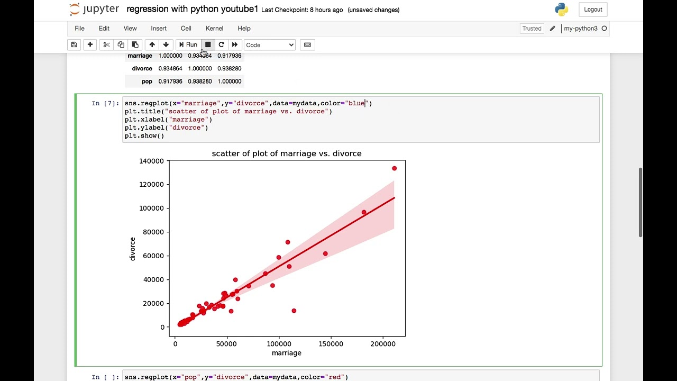Click the page vertical scrollbar
The height and width of the screenshot is (381, 677).
(x=641, y=203)
